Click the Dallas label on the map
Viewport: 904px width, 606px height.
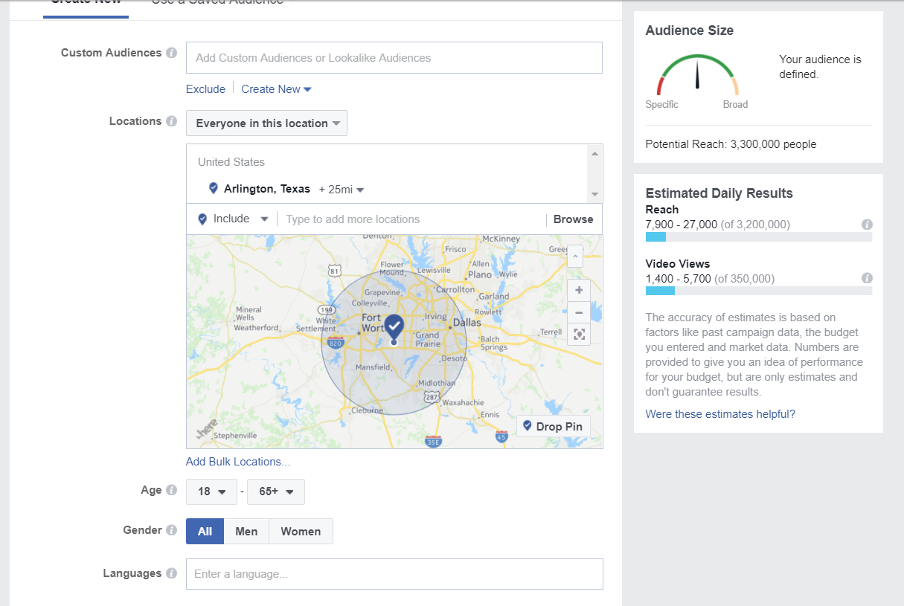tap(467, 323)
